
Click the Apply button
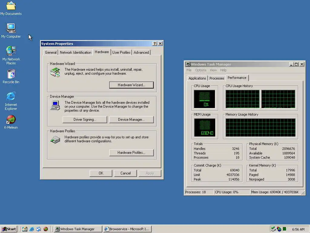pos(150,173)
